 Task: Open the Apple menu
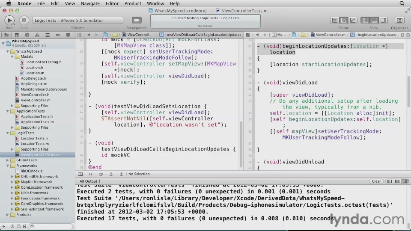[9, 3]
